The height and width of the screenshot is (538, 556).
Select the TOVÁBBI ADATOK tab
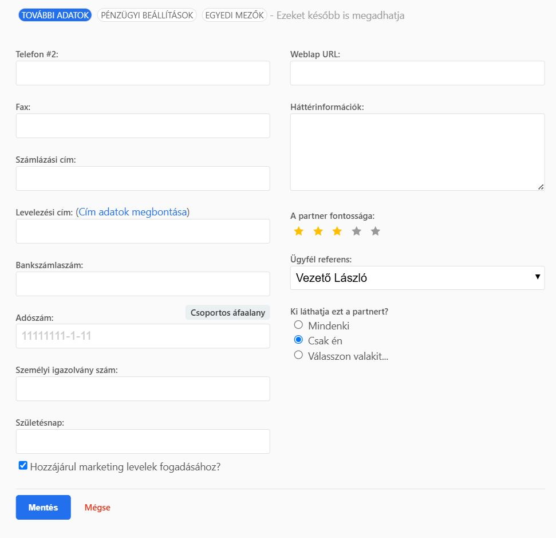54,15
